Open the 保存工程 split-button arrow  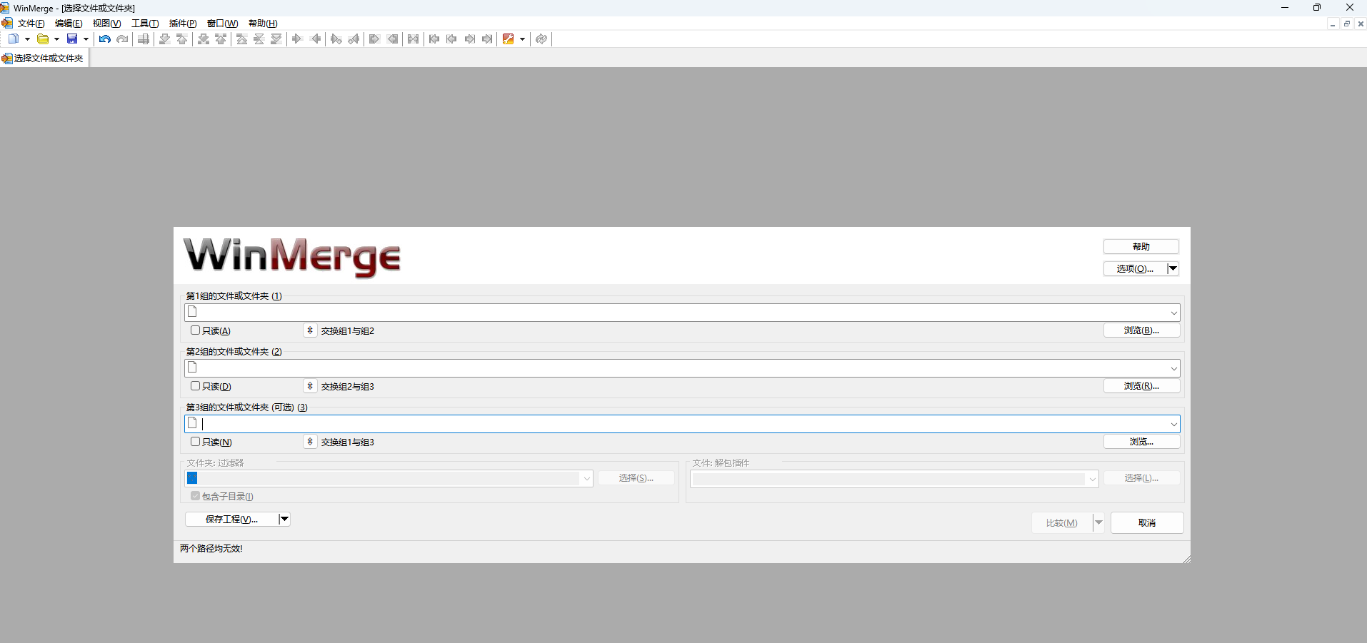[284, 519]
